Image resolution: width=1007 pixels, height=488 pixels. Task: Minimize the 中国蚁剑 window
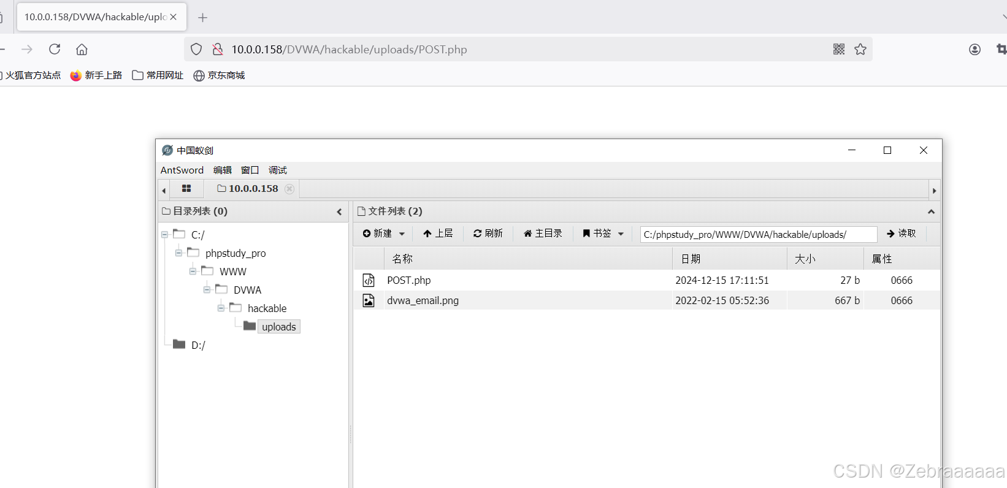[x=852, y=150]
